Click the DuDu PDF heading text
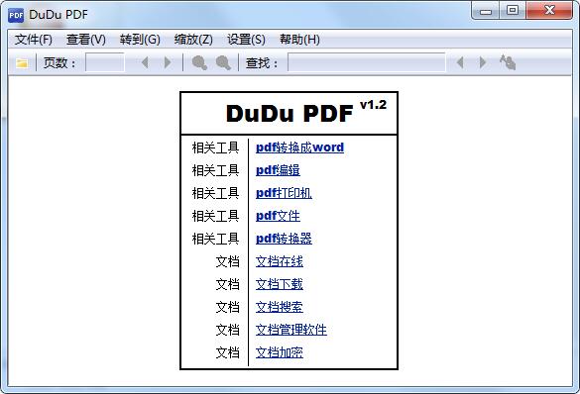The width and height of the screenshot is (580, 394). tap(290, 114)
